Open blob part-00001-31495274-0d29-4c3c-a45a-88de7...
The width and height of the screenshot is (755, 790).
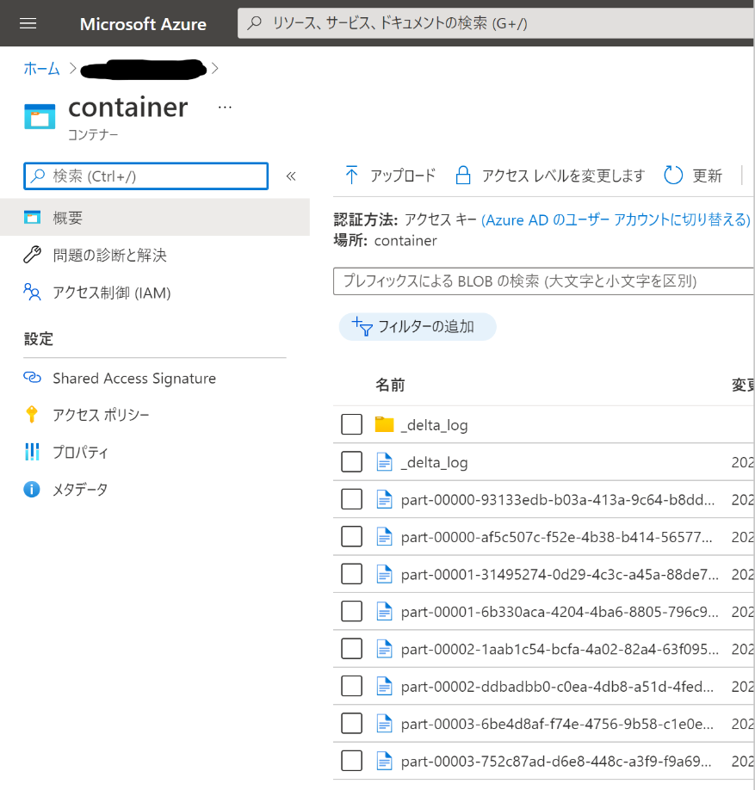[x=560, y=574]
